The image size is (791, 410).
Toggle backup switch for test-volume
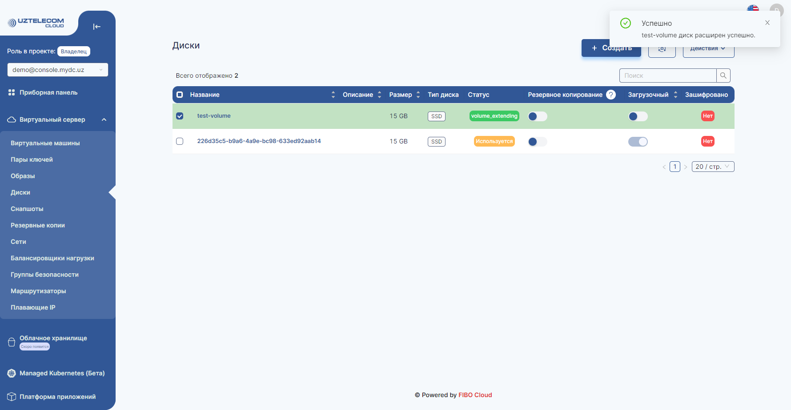[537, 116]
